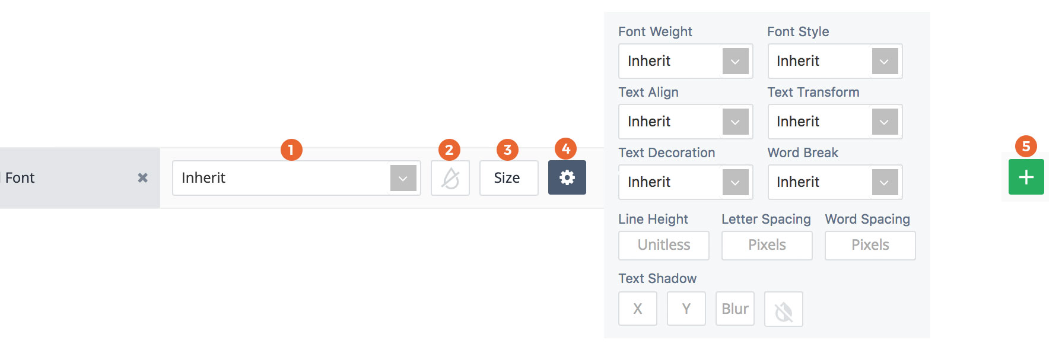Click the Text Shadow X field
This screenshot has height=356, width=1062.
[638, 309]
